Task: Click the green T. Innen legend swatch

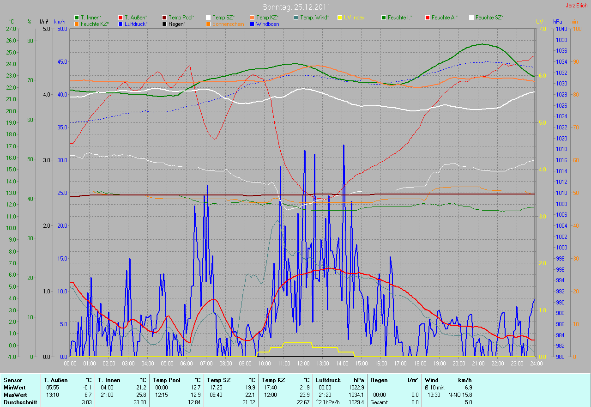Action: coord(77,18)
